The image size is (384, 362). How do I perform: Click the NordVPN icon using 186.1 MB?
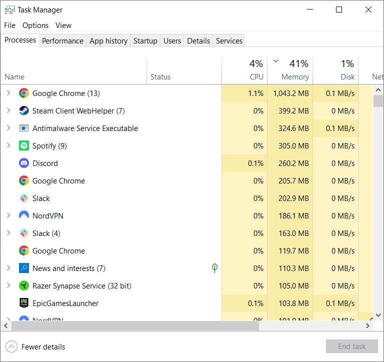pyautogui.click(x=24, y=215)
